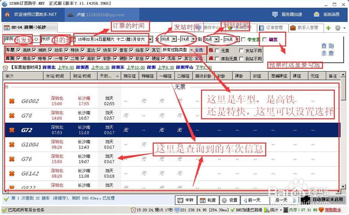349x215 pixels.
Task: Expand the departure date dropdown
Action: 151,39
